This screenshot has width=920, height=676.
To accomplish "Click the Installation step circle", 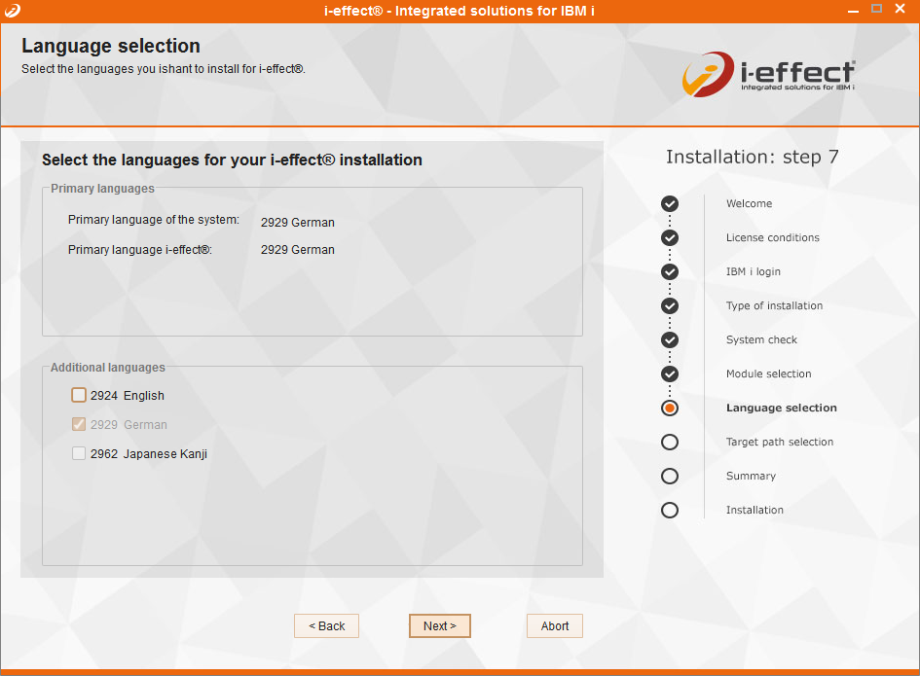I will point(670,510).
